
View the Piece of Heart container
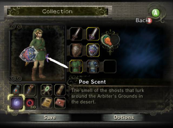pos(110,42)
